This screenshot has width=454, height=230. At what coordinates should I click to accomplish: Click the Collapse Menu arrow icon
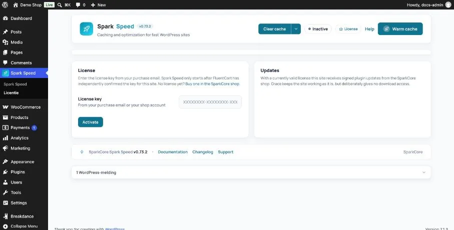[x=5, y=226]
